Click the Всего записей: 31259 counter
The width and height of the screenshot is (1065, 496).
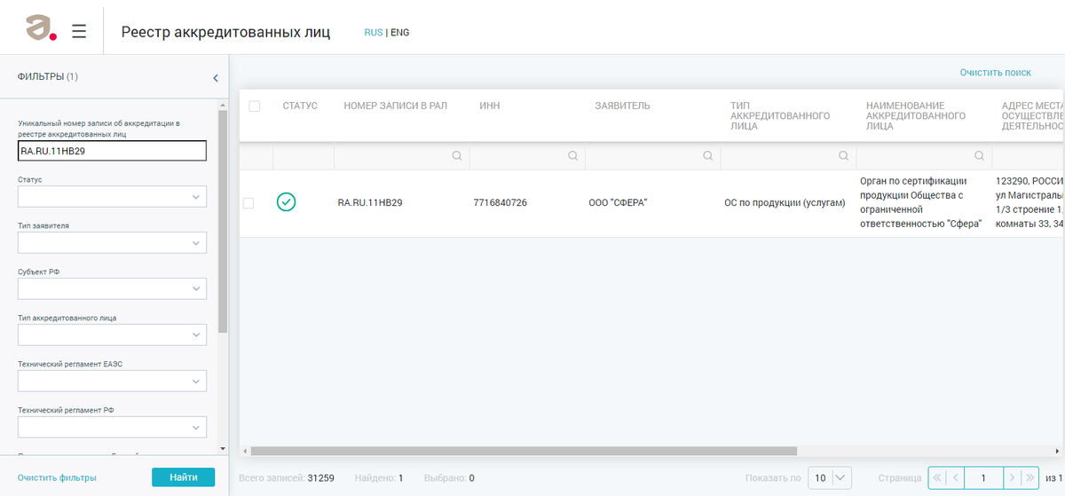(x=287, y=478)
